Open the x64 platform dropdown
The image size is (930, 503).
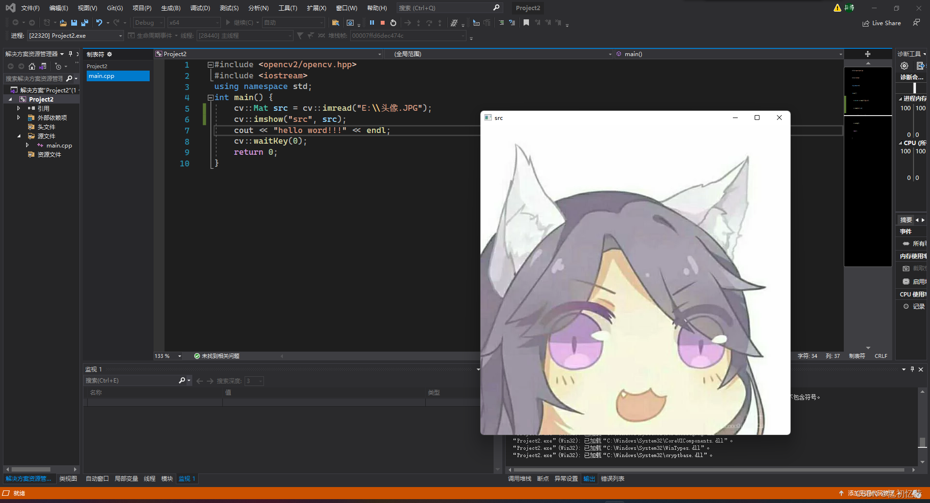pyautogui.click(x=194, y=23)
